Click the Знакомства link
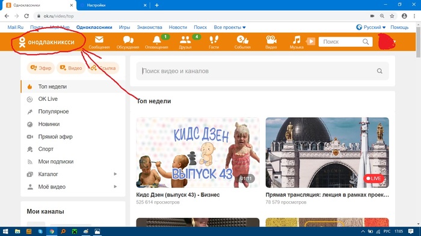The height and width of the screenshot is (236, 421). point(150,28)
